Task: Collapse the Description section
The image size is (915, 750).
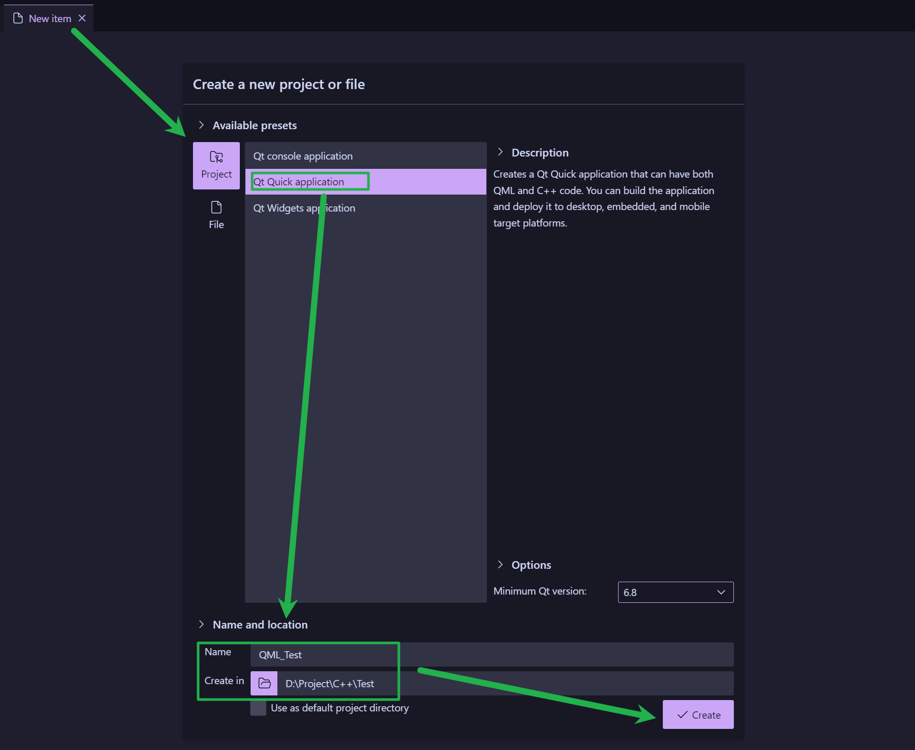Action: pyautogui.click(x=500, y=152)
